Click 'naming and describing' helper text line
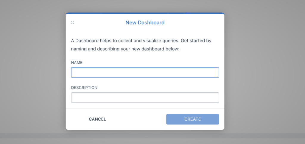This screenshot has height=144, width=305. pyautogui.click(x=125, y=49)
